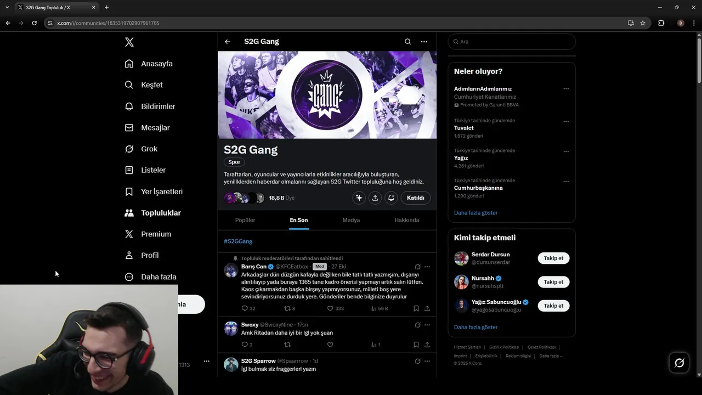The width and height of the screenshot is (702, 395).
Task: Show more trends via Daha fazla göster
Action: point(475,213)
